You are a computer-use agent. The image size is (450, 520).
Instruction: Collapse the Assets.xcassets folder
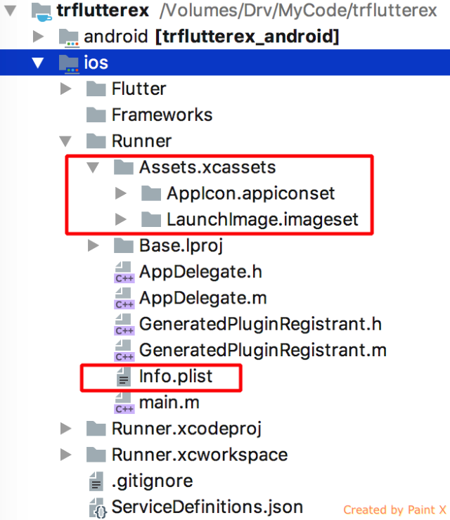(93, 167)
